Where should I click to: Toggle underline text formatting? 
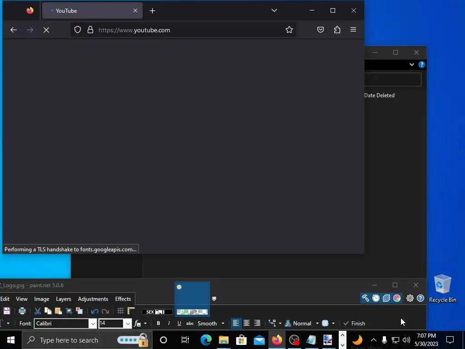(179, 324)
